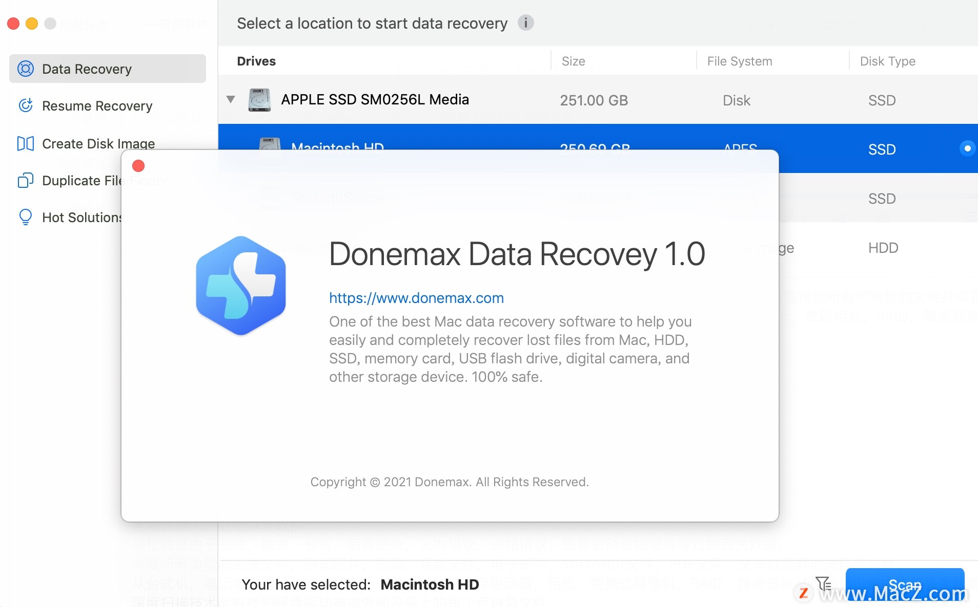Open the Data Recovery sidebar section
Image resolution: width=978 pixels, height=607 pixels.
tap(108, 69)
